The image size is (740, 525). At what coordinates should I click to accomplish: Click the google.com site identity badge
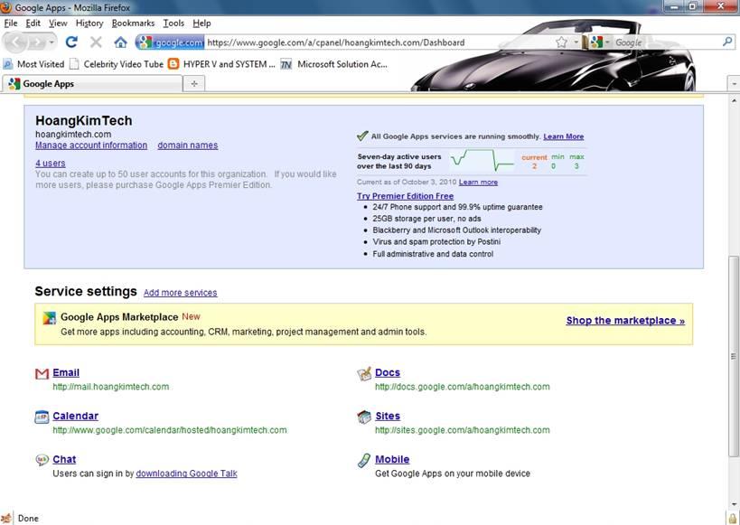point(172,42)
